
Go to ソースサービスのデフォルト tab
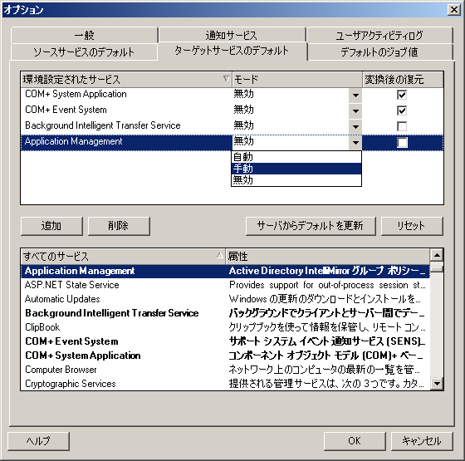[84, 51]
